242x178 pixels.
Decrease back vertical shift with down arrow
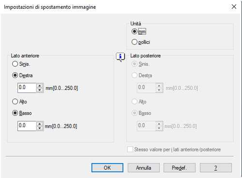[x=159, y=128]
